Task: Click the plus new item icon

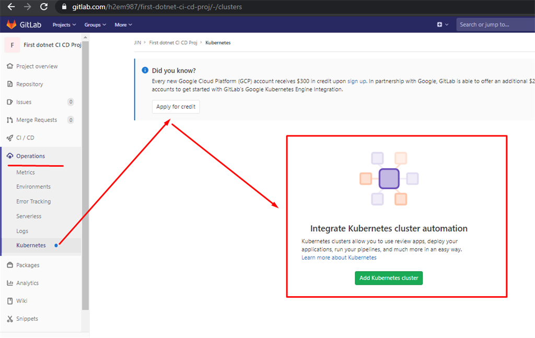Action: coord(439,25)
